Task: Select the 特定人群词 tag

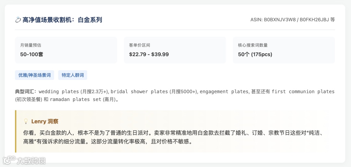Action: tap(72, 75)
